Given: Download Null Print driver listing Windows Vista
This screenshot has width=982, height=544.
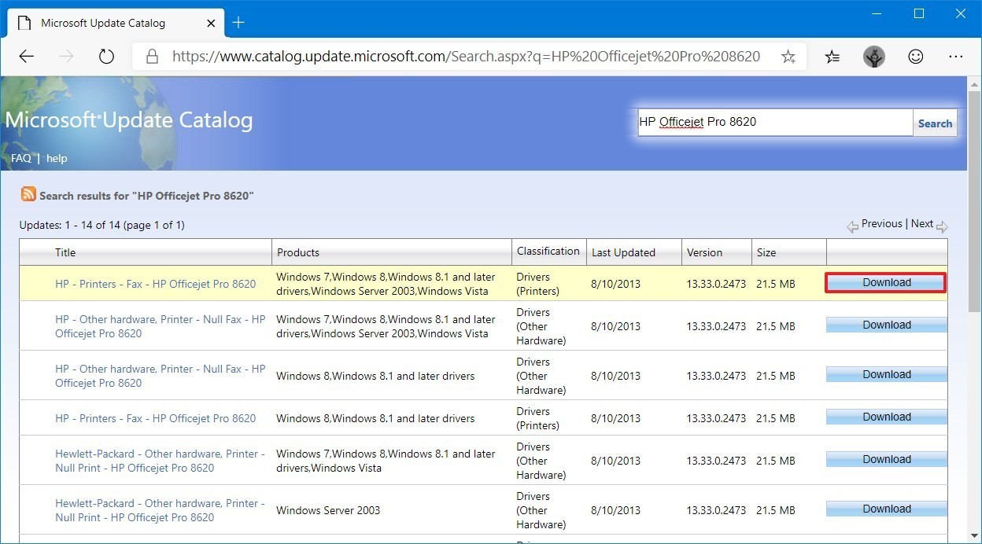Looking at the screenshot, I should (886, 459).
